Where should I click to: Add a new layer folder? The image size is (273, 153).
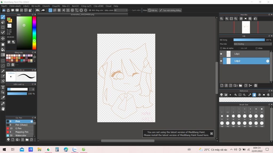coord(240,86)
